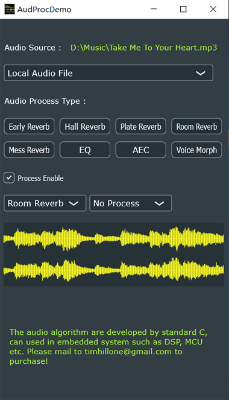Click the Audio Source label
The height and width of the screenshot is (400, 229).
pos(33,48)
